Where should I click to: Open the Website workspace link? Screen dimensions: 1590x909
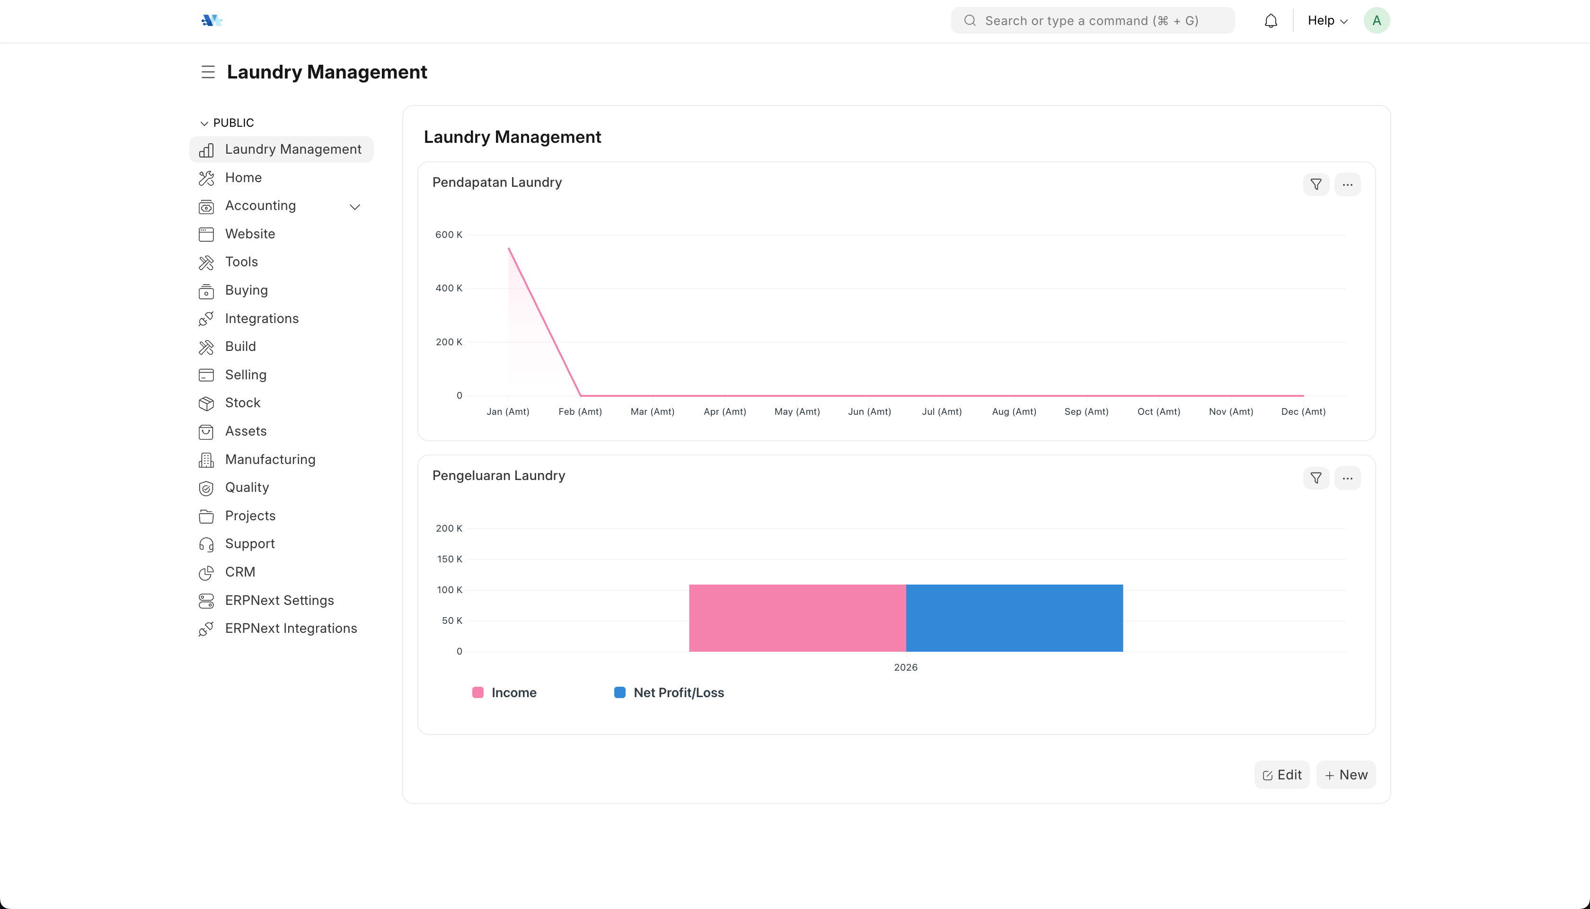pyautogui.click(x=281, y=234)
